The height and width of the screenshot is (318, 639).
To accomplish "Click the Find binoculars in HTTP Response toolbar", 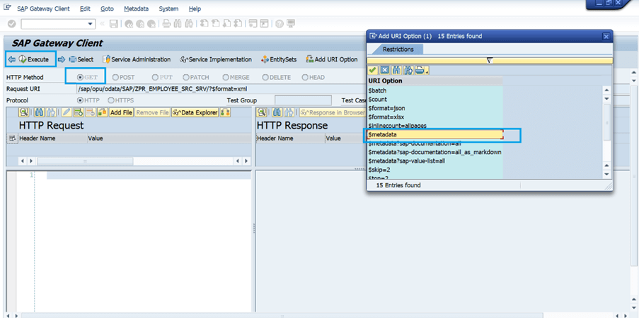I will coord(277,112).
